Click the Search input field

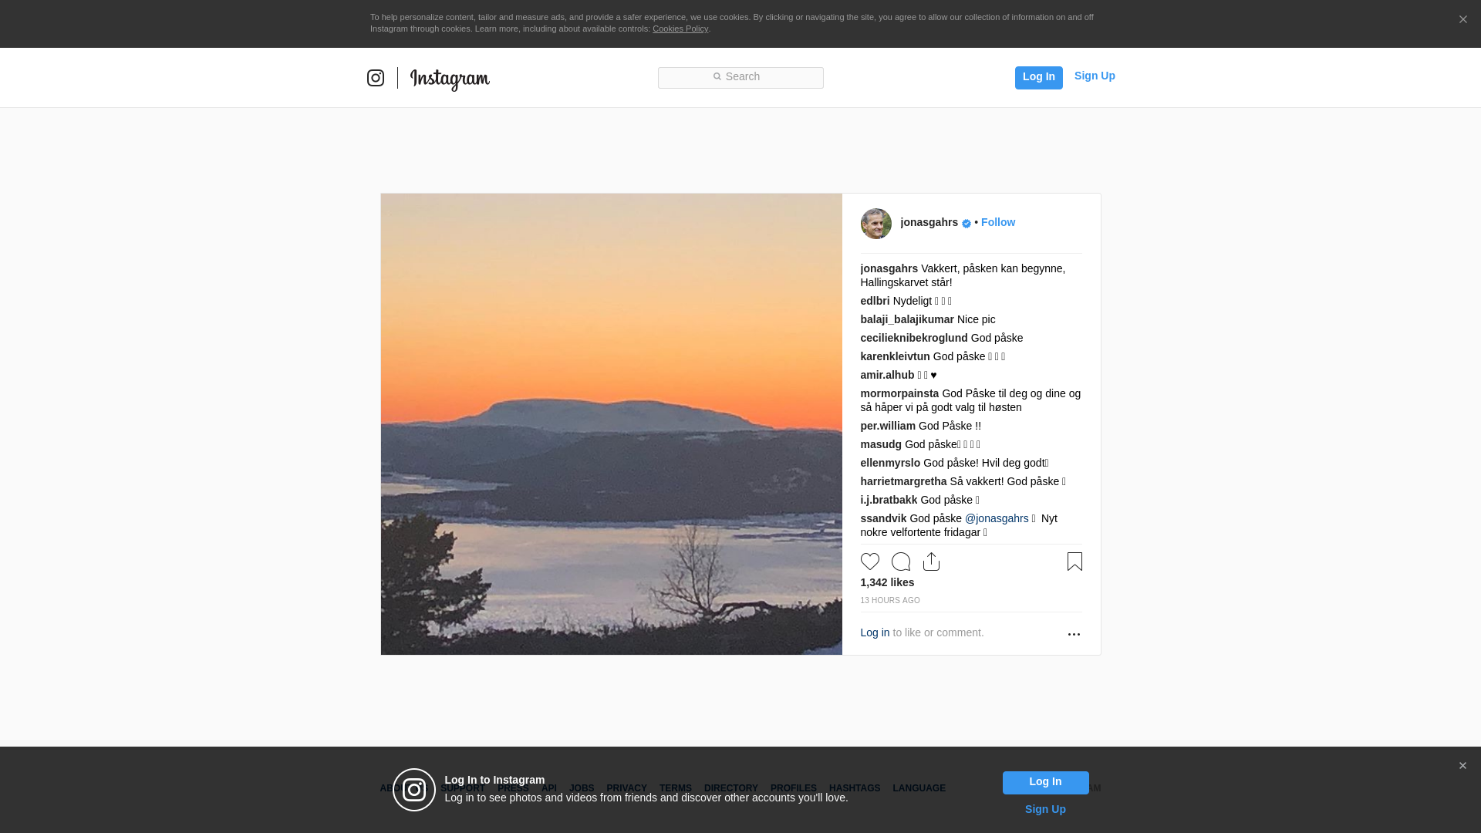[740, 77]
